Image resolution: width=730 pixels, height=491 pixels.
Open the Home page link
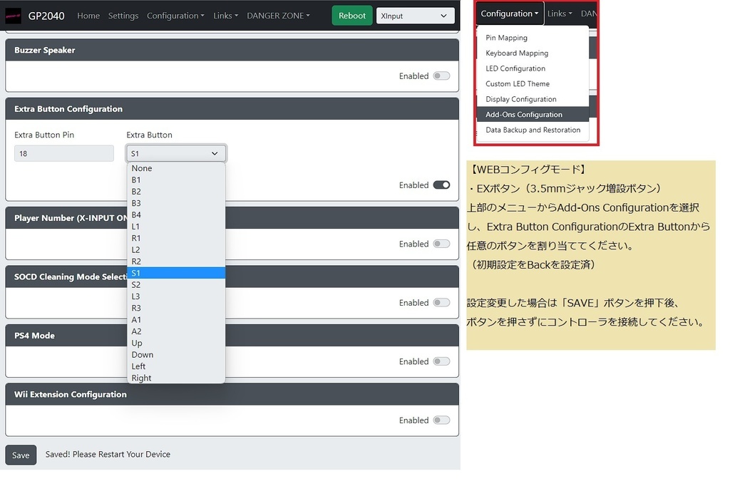point(88,16)
